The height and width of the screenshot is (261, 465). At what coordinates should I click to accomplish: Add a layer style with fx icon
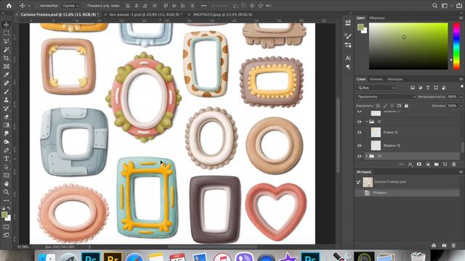pyautogui.click(x=411, y=165)
